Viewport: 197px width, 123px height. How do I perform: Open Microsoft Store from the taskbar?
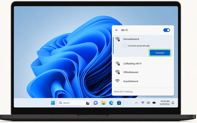pos(119,103)
